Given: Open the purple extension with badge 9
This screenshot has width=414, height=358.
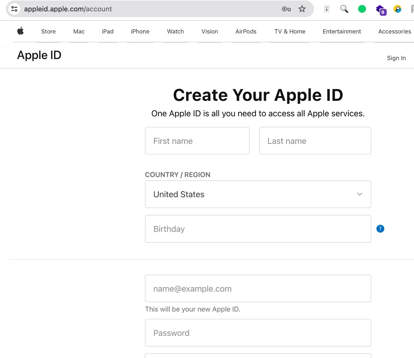Looking at the screenshot, I should (381, 10).
